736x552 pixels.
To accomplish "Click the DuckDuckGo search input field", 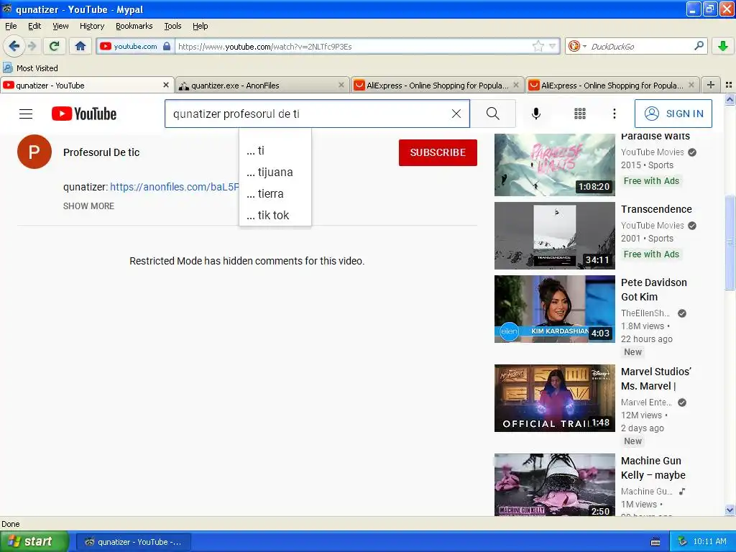I will [640, 46].
